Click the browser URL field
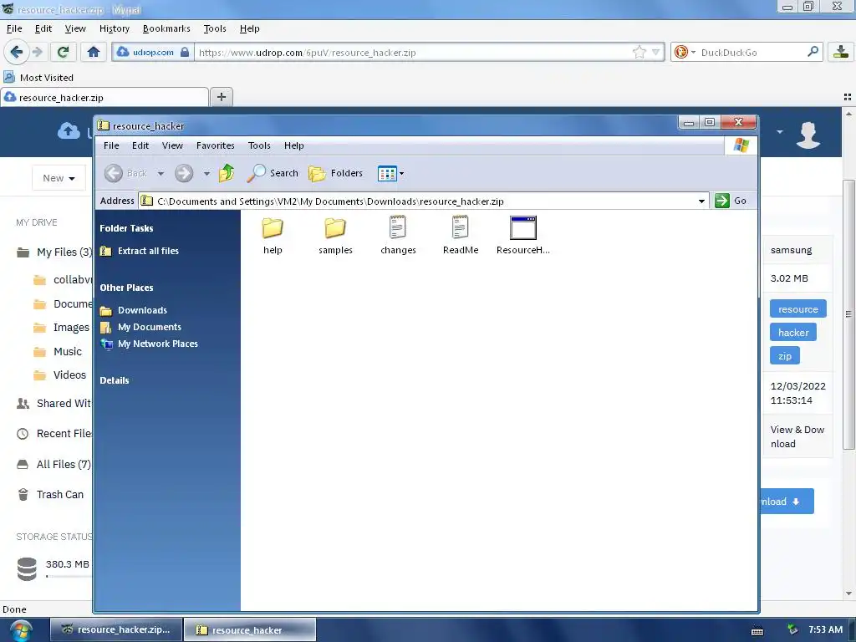856x642 pixels. (x=413, y=53)
